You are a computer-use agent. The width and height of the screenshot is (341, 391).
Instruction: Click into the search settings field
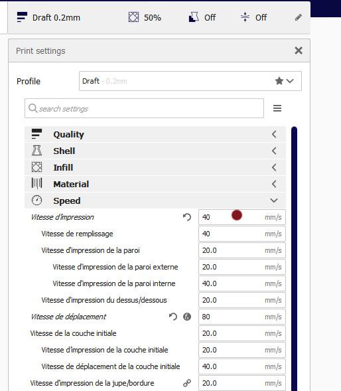[x=144, y=108]
